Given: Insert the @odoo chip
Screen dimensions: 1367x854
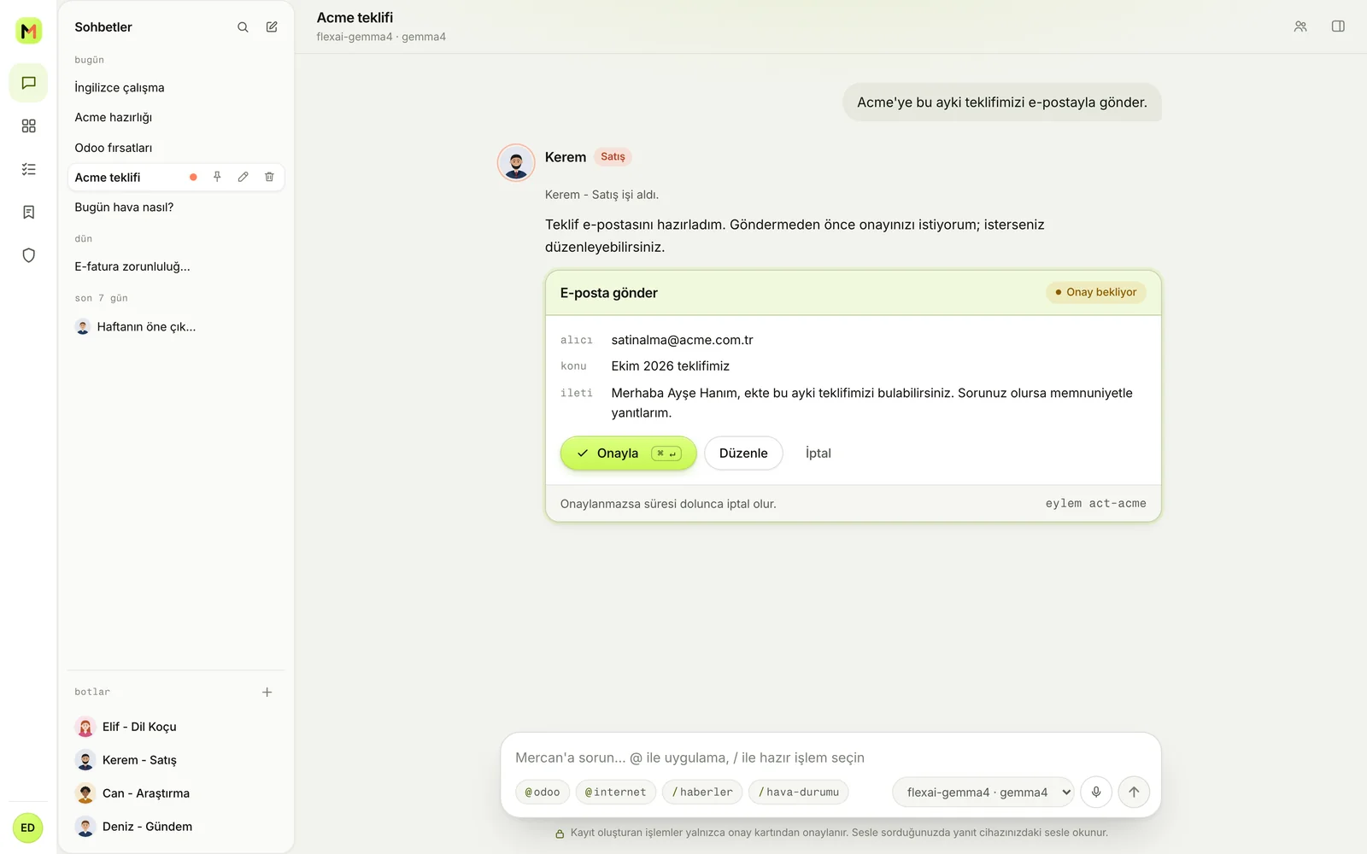Looking at the screenshot, I should (543, 793).
